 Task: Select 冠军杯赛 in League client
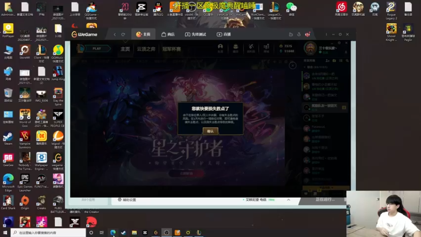172,49
